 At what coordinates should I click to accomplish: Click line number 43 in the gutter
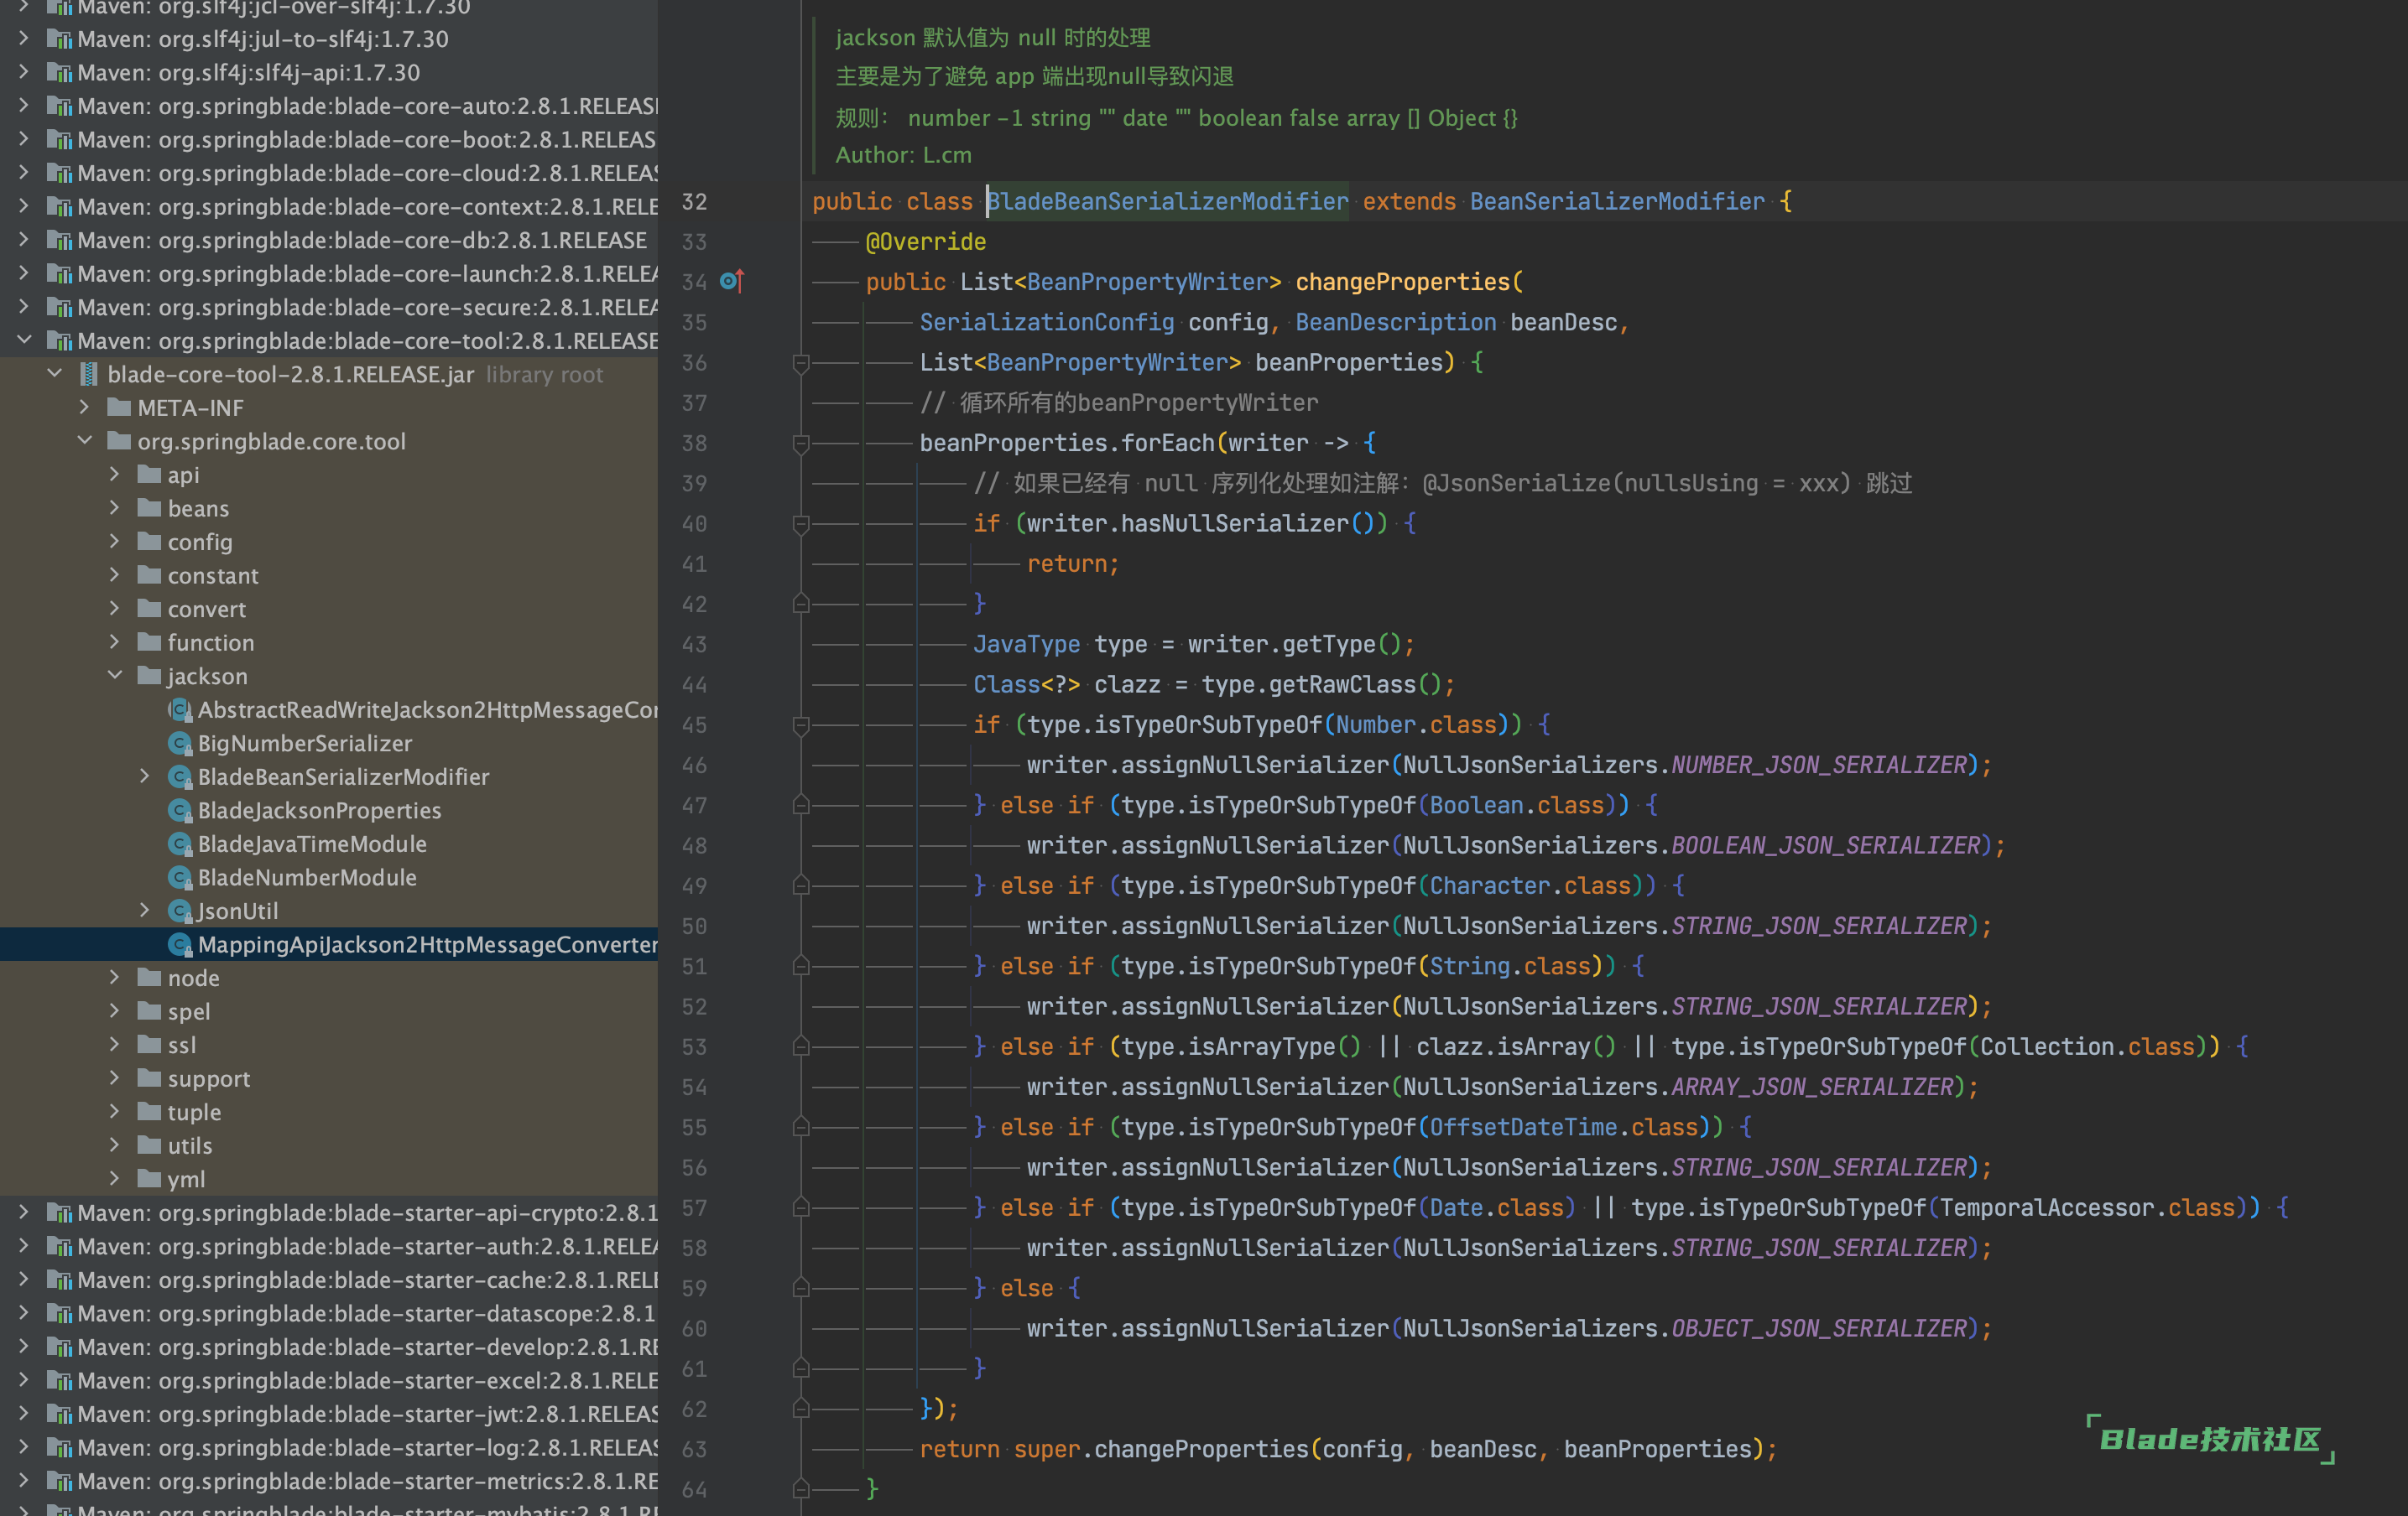coord(695,645)
